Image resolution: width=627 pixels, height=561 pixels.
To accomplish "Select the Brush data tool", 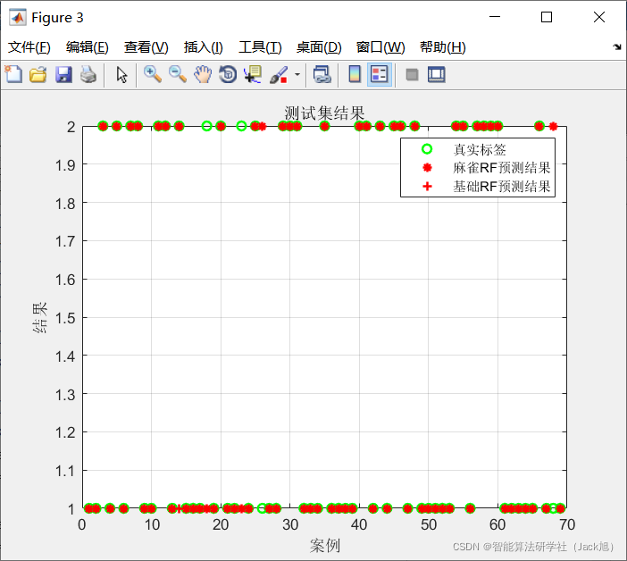I will 279,74.
